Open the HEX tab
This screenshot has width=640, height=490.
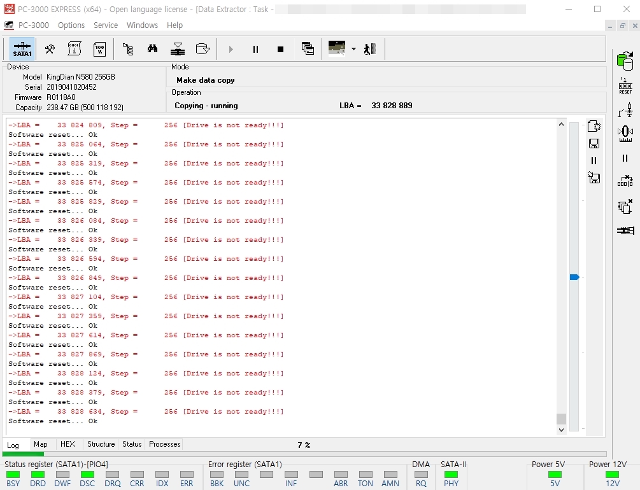pos(68,444)
